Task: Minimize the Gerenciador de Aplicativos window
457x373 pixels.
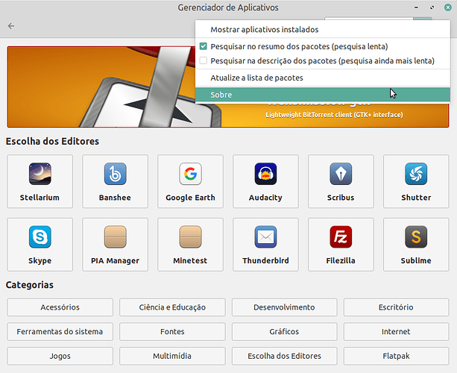Action: [x=416, y=7]
